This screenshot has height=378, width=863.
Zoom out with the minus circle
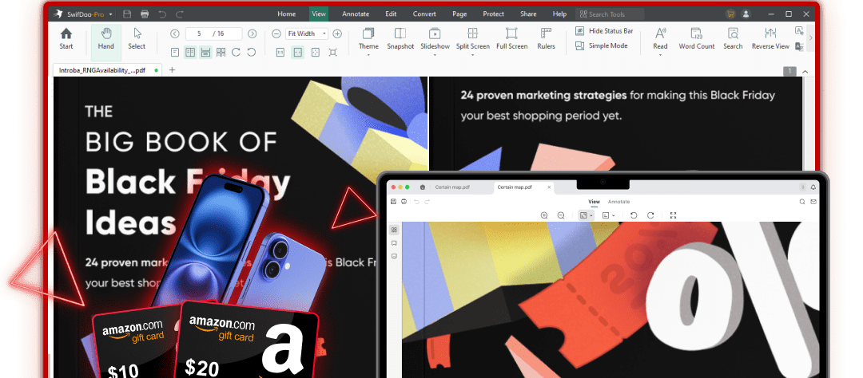[276, 33]
